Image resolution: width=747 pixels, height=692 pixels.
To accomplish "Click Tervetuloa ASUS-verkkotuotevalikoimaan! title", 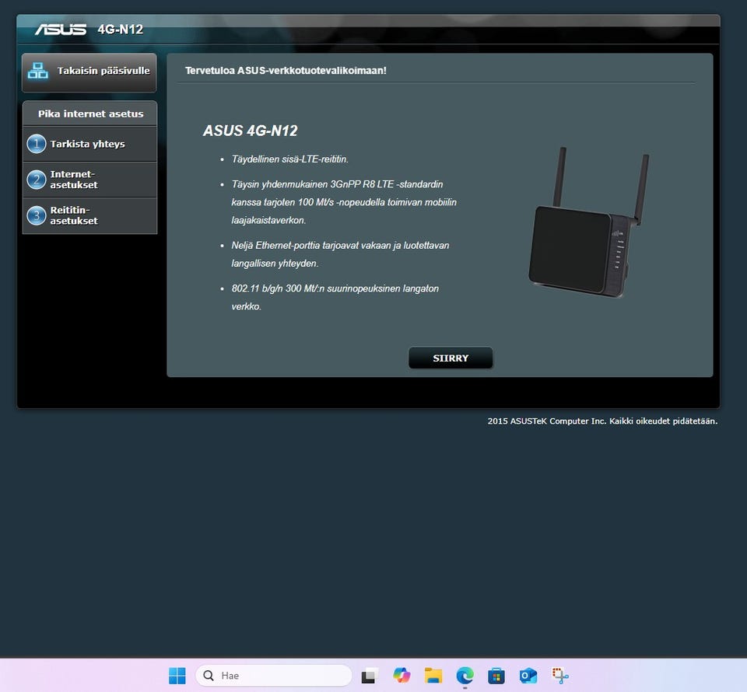I will coord(286,71).
